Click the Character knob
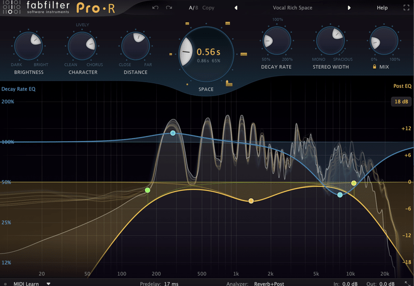The height and width of the screenshot is (286, 414). click(x=82, y=46)
